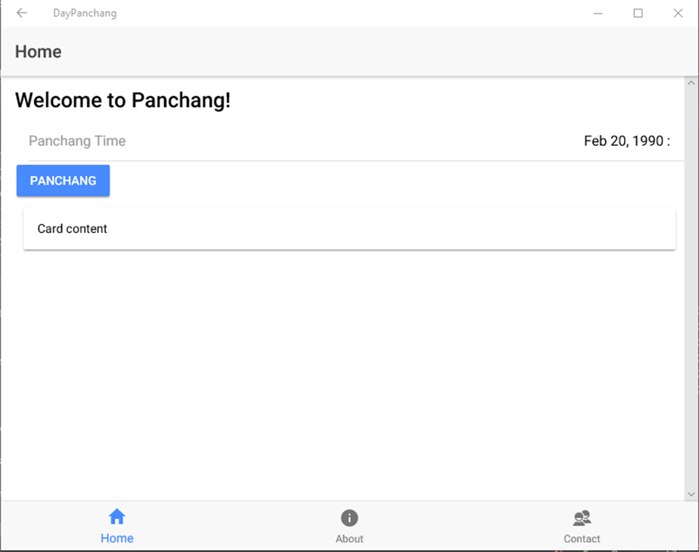The image size is (699, 552).
Task: Click the About info icon
Action: tap(349, 518)
